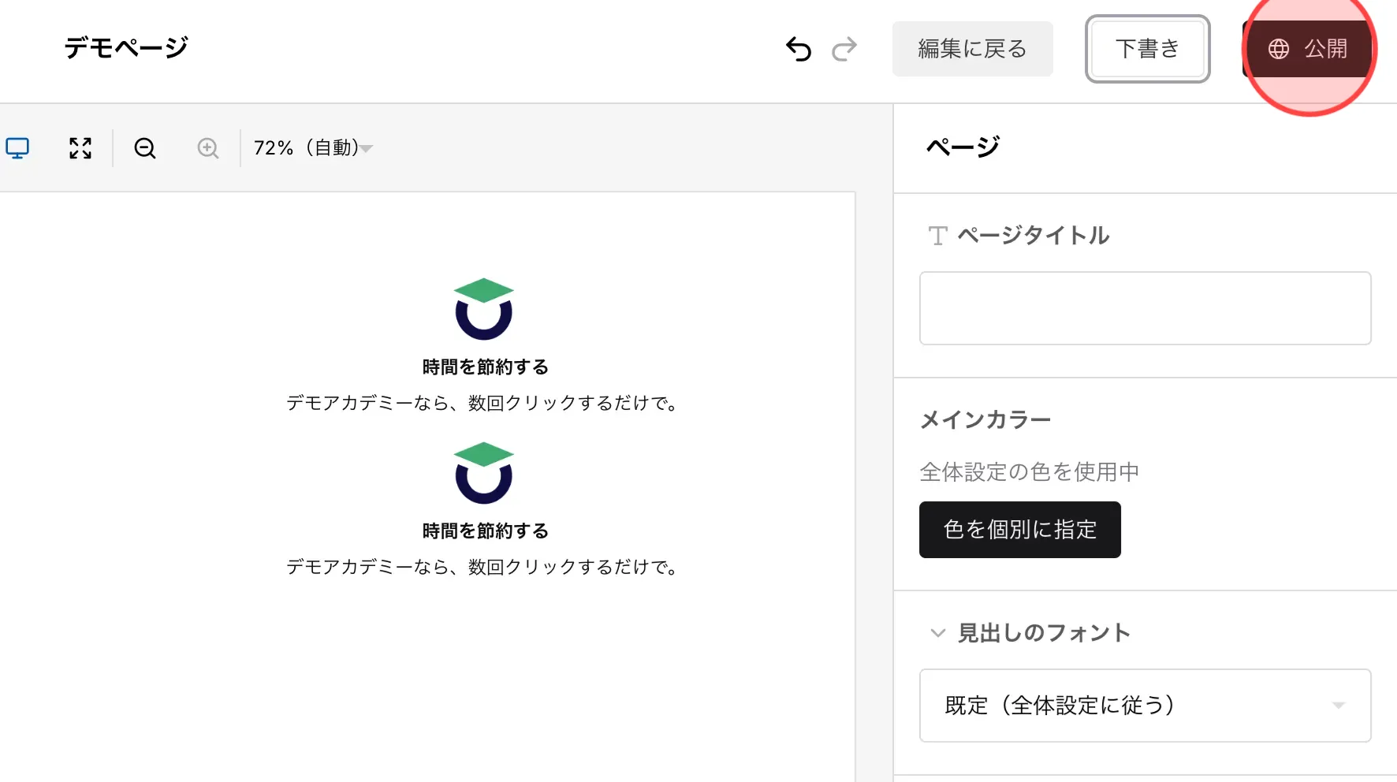Click the ページ panel heading
This screenshot has width=1397, height=782.
pos(963,147)
